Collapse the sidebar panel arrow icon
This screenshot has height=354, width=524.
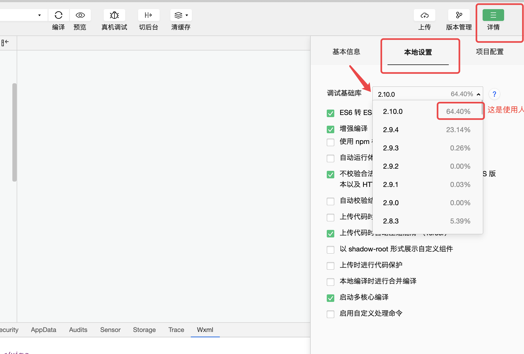pos(5,42)
